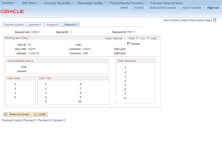Open the Worklist link
222x166 pixels.
coord(139,8)
